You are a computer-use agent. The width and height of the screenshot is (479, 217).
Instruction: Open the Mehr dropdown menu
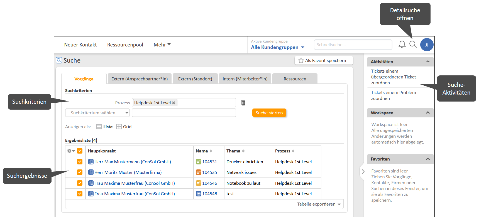[162, 45]
